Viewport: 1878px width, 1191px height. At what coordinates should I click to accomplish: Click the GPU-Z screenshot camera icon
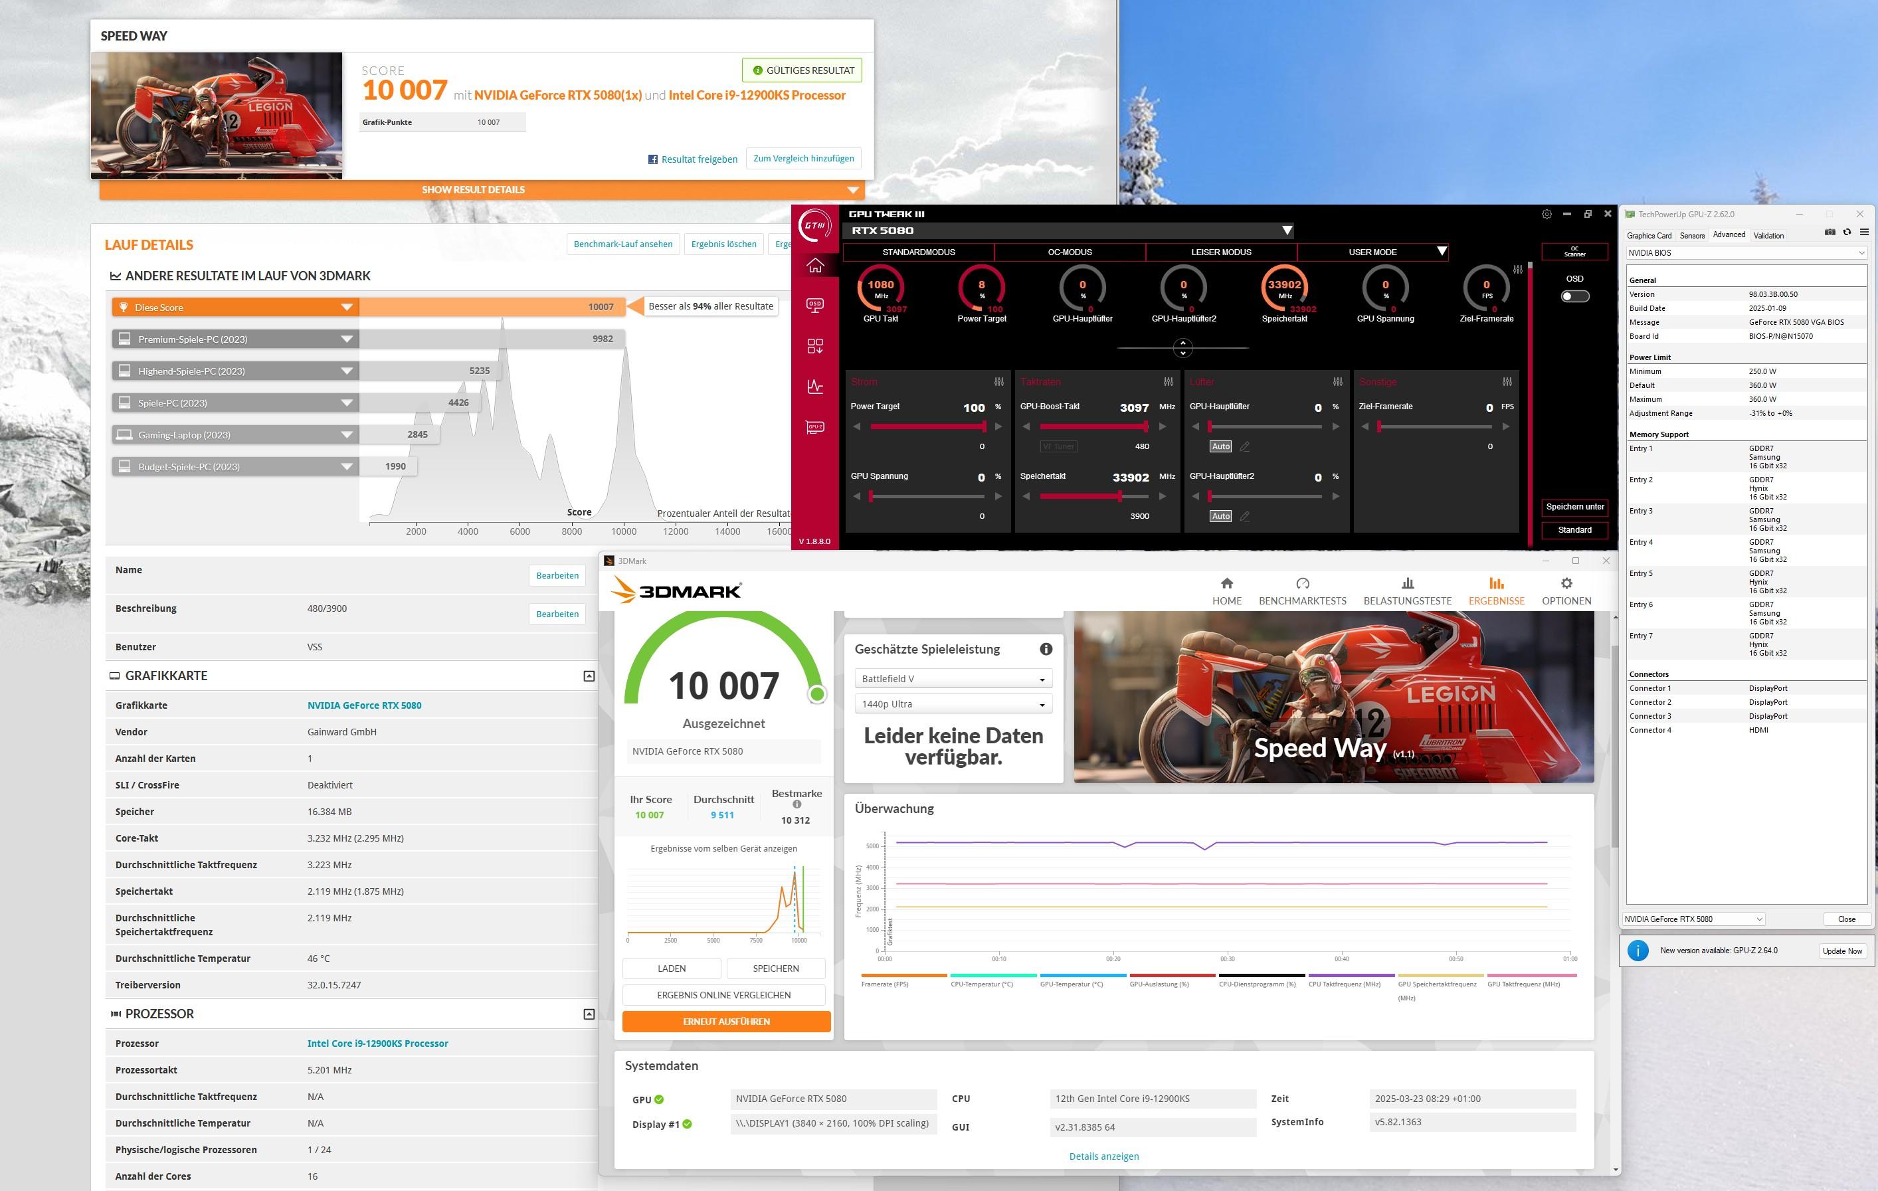[1830, 232]
